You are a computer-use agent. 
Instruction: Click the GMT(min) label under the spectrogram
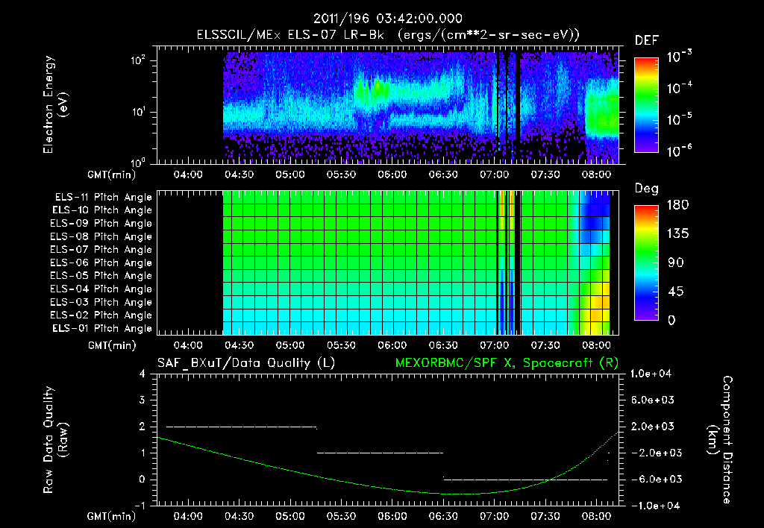(x=112, y=175)
